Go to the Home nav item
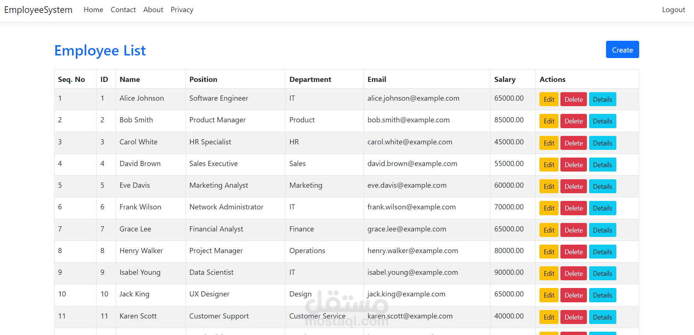This screenshot has height=335, width=694. point(93,10)
